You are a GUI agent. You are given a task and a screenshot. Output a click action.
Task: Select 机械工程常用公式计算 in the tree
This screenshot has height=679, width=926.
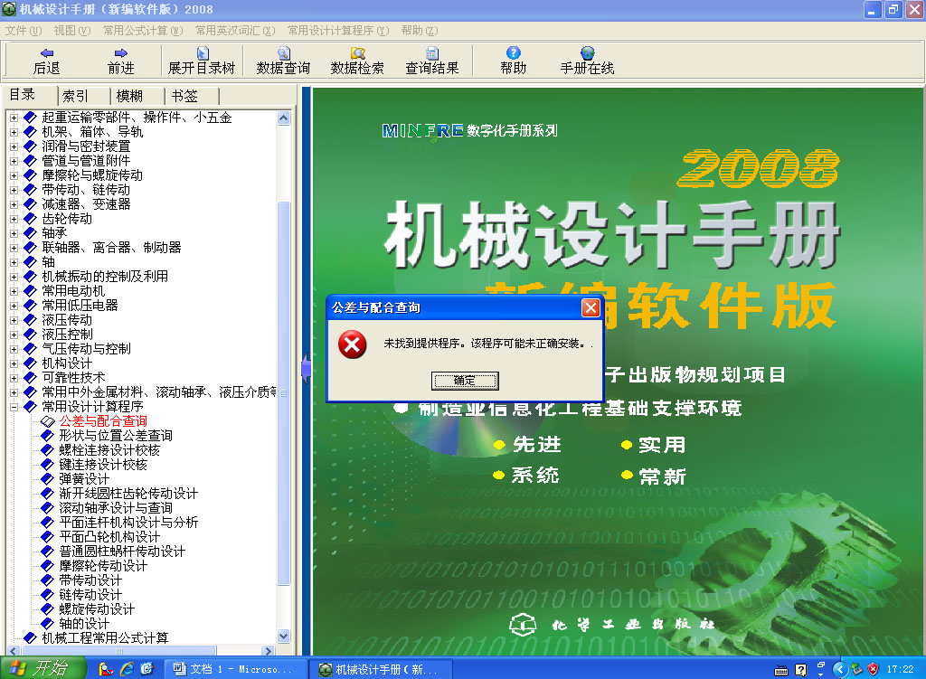click(x=105, y=637)
